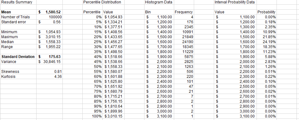Click the 25% percentile value $1,456.27

pos(113,42)
